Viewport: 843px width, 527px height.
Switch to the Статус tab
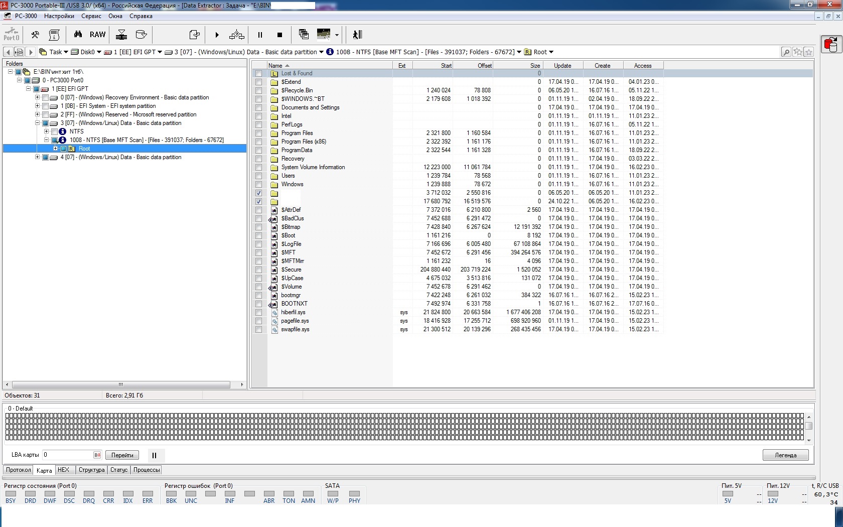pos(119,470)
